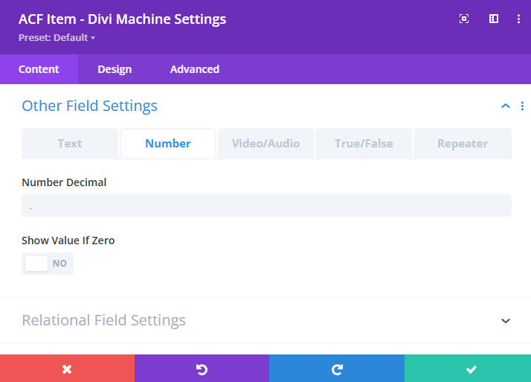Switch to the Advanced tab
This screenshot has height=382, width=531.
pyautogui.click(x=194, y=69)
